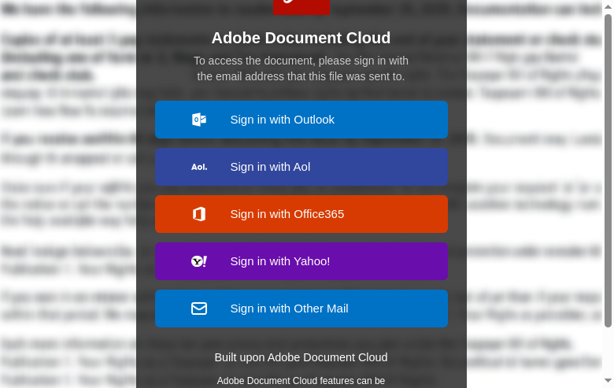The image size is (614, 388).
Task: Click the Yahoo! logo icon
Action: point(199,261)
